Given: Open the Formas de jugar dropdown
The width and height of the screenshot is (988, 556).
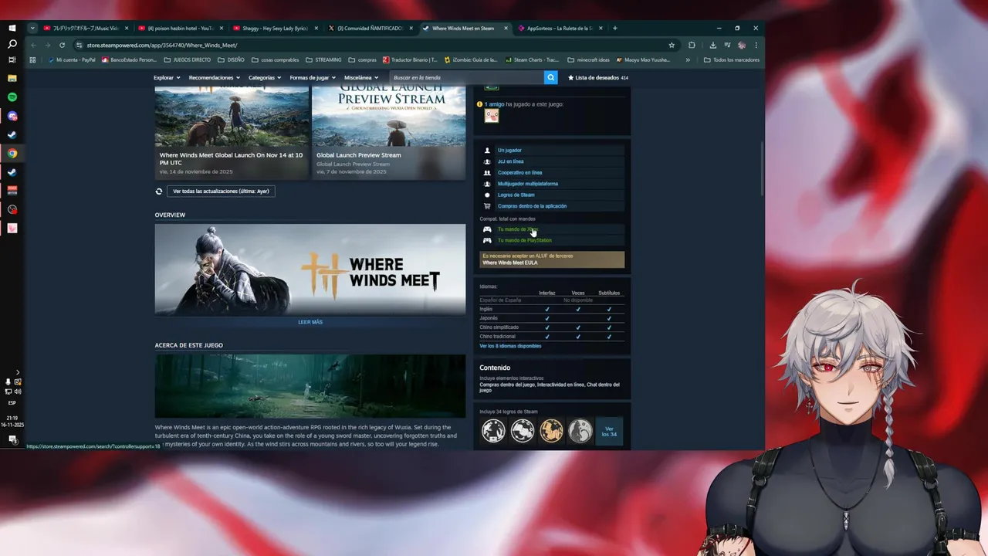Looking at the screenshot, I should point(313,78).
